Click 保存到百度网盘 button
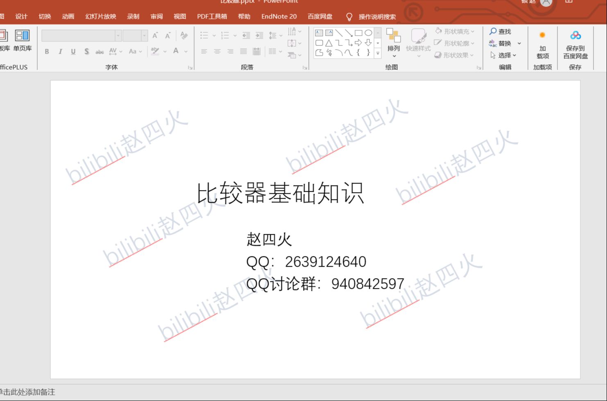The width and height of the screenshot is (607, 401). click(x=575, y=45)
